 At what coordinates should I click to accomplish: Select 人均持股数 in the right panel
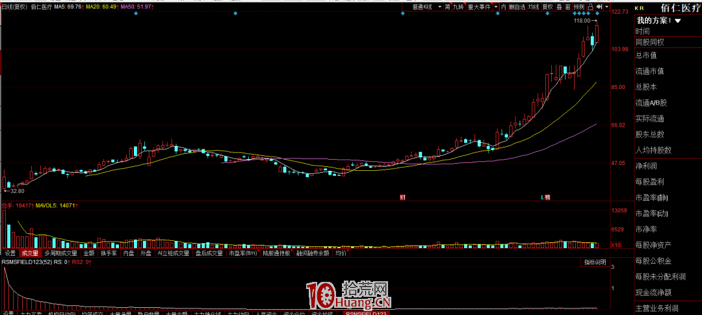pos(653,150)
